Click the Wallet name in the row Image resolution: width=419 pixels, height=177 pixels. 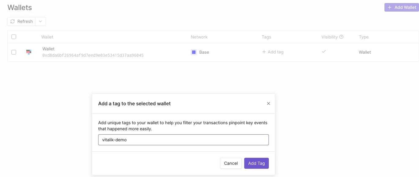(x=48, y=49)
